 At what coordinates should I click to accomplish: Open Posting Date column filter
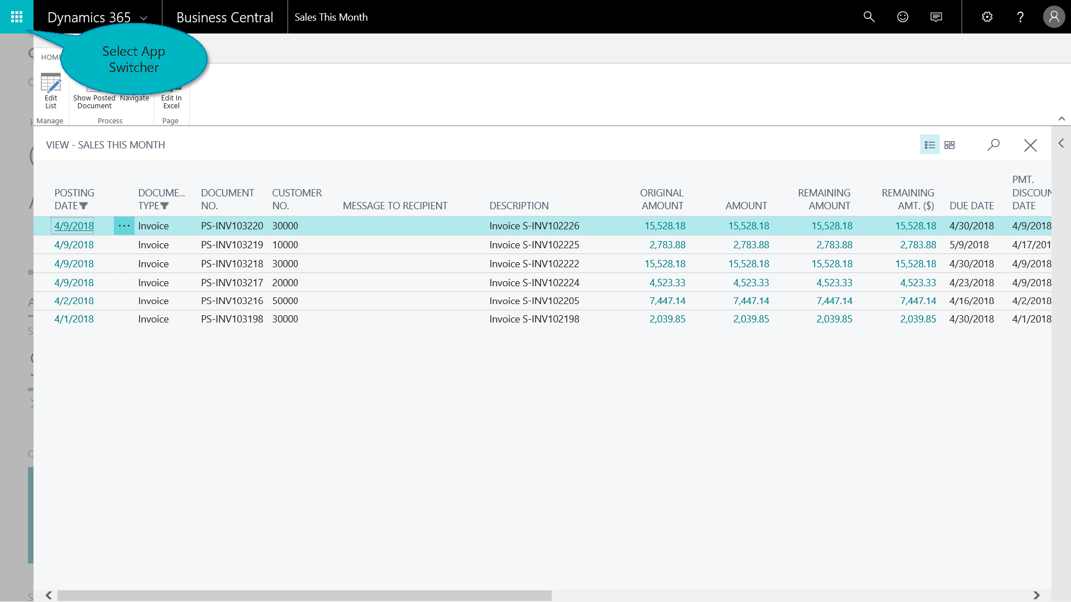click(84, 206)
